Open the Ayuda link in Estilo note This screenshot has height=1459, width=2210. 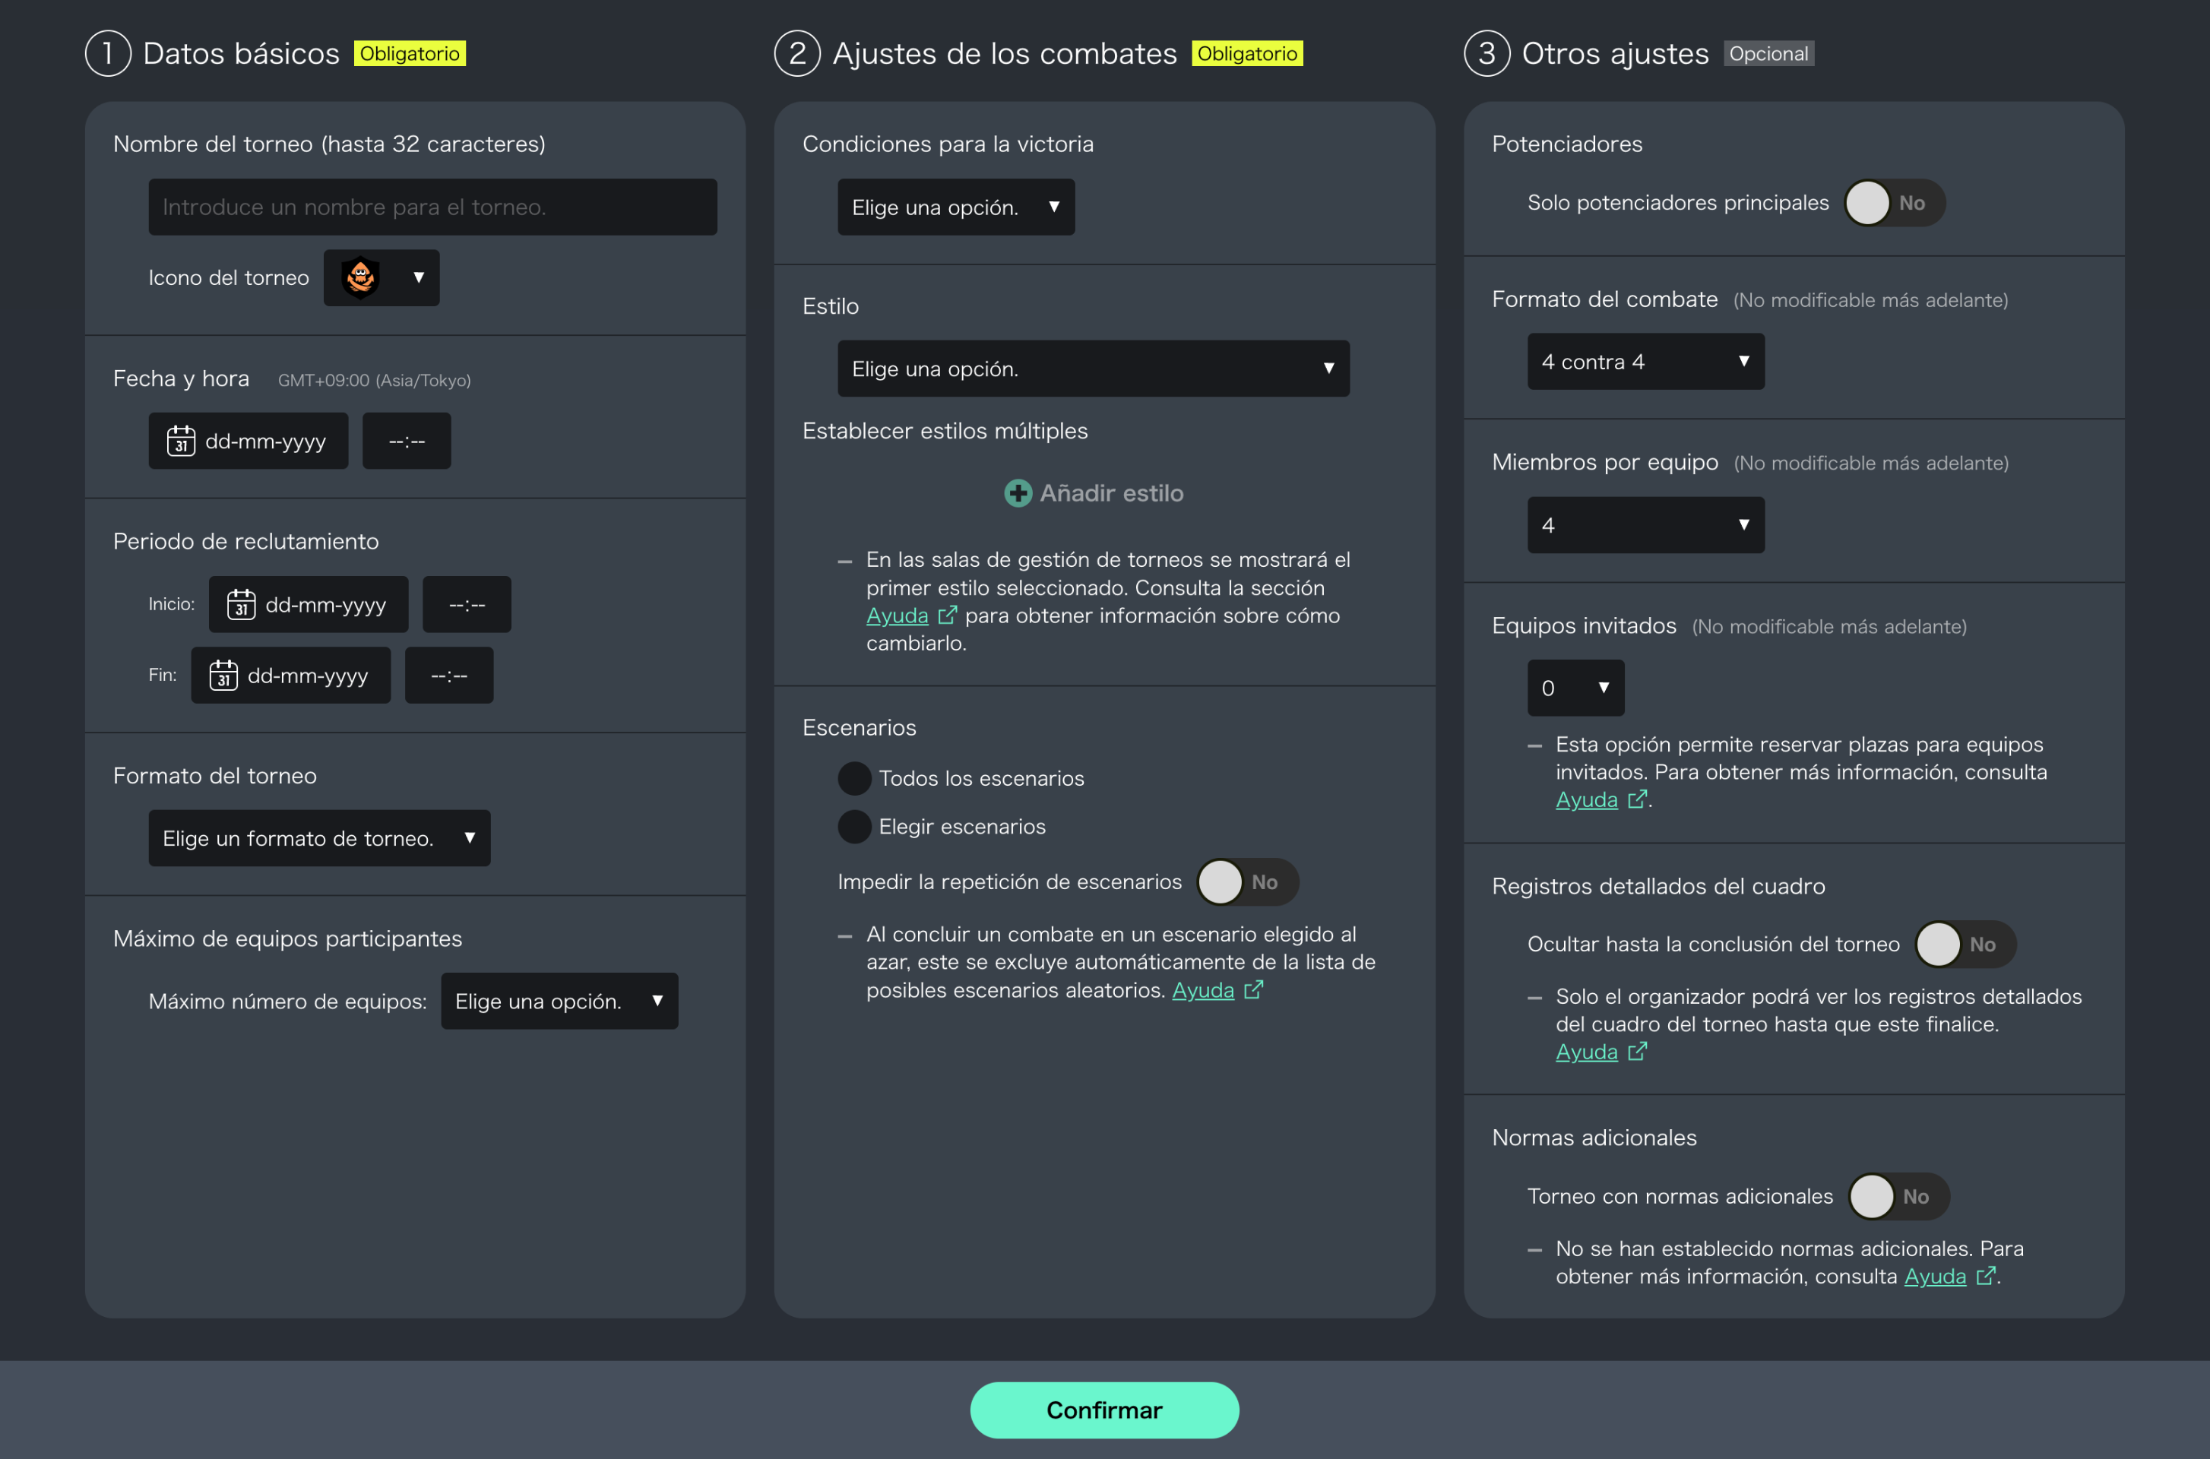[x=897, y=616]
